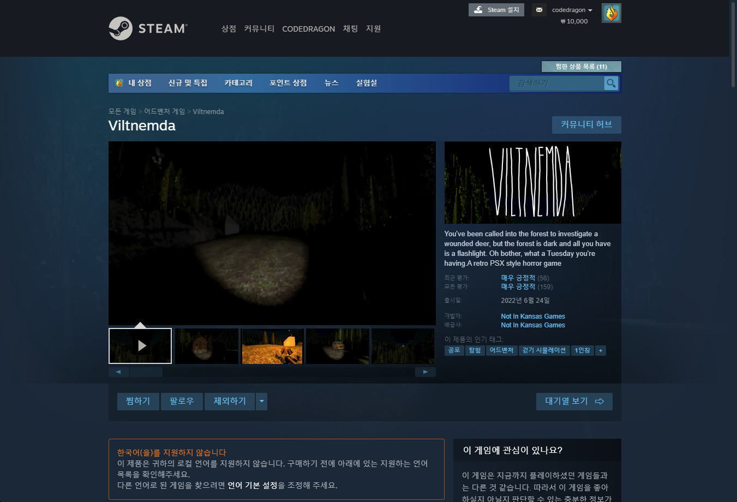This screenshot has width=737, height=502.
Task: Click all reviews 매우 긍정적 (159)
Action: pos(527,286)
